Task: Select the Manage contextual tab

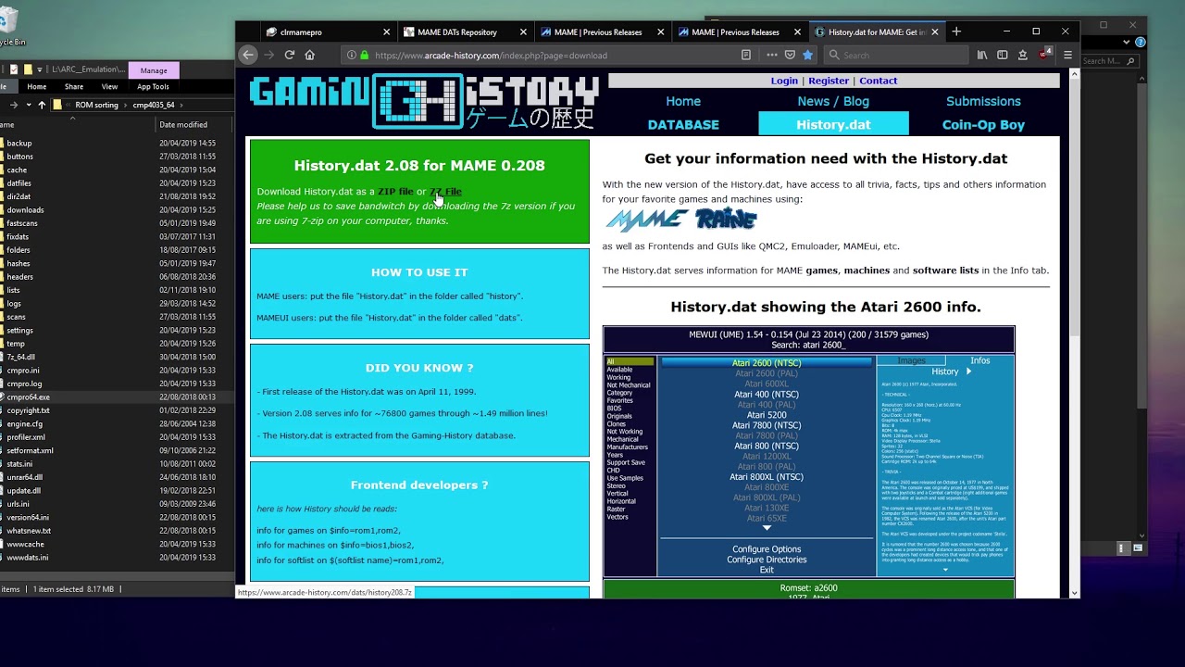Action: point(154,70)
